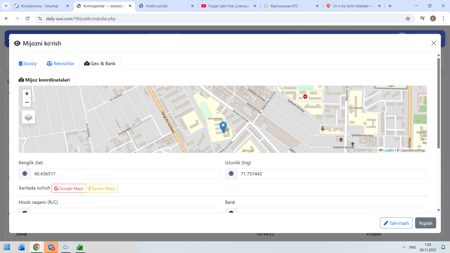The height and width of the screenshot is (253, 450).
Task: Bookmark this page with star icon
Action: pyautogui.click(x=408, y=19)
